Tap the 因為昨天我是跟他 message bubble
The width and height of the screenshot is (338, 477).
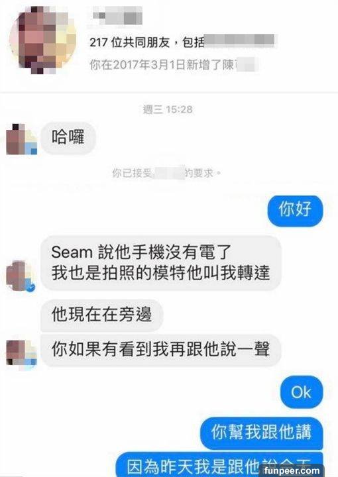coord(219,465)
